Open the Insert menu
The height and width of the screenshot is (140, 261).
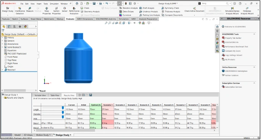click(x=39, y=4)
